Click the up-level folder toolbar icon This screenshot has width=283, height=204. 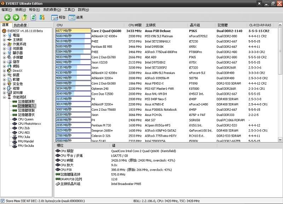coord(25,17)
